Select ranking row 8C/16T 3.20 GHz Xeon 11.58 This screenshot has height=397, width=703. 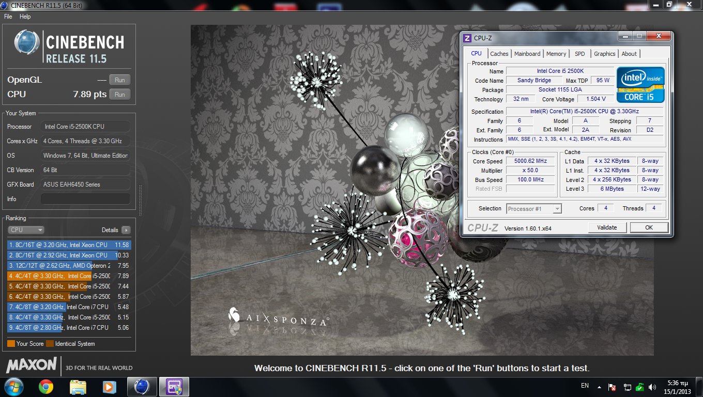(x=69, y=245)
